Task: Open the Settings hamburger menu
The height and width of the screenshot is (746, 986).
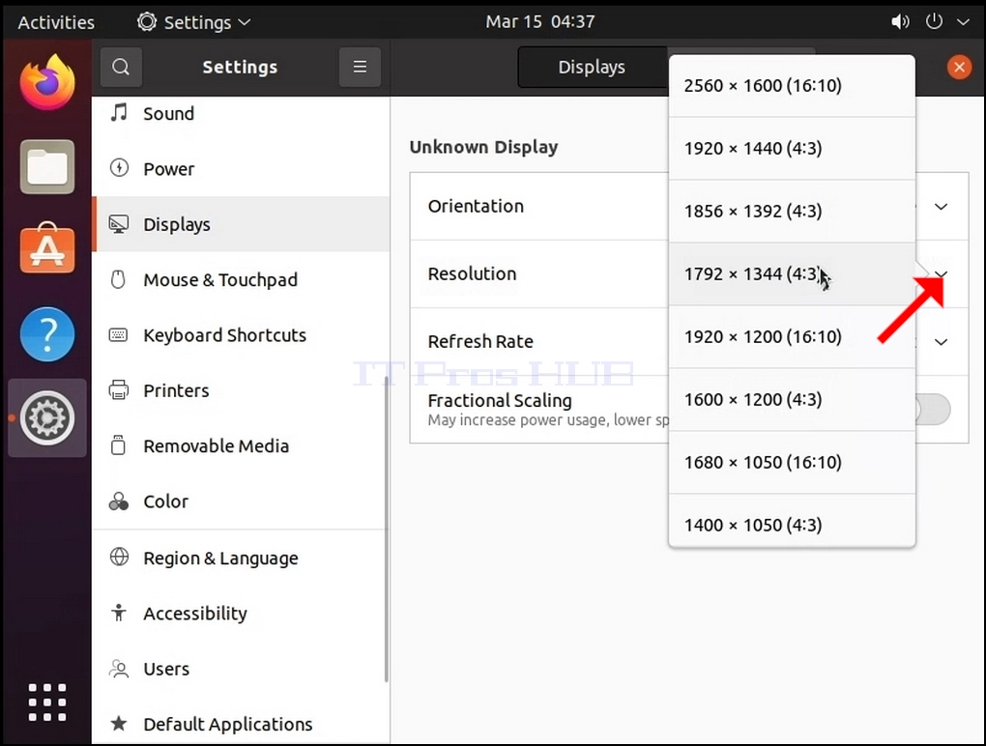Action: tap(360, 67)
